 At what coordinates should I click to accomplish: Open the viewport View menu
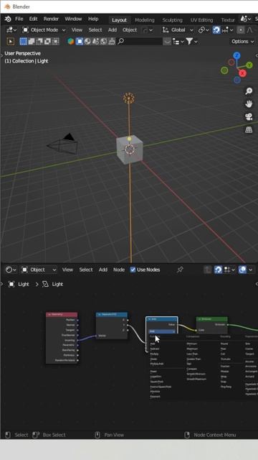[x=77, y=30]
